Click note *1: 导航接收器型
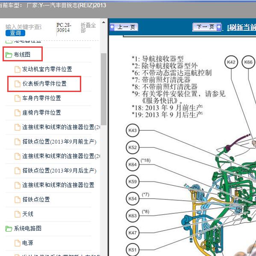This screenshot has height=256, width=256. click(x=158, y=59)
